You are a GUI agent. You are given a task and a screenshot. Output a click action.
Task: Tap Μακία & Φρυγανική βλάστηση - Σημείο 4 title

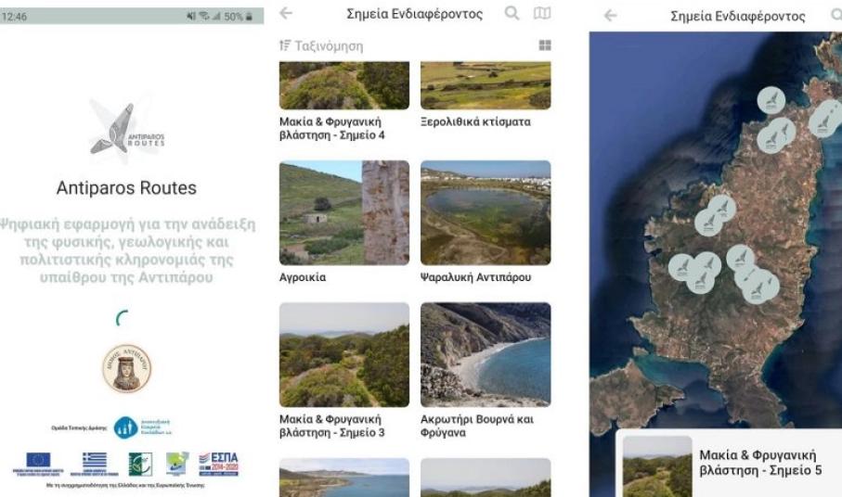pyautogui.click(x=331, y=129)
